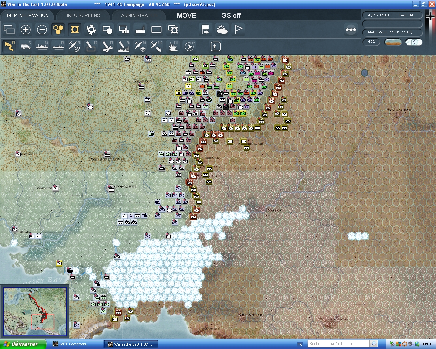Viewport: 436px width, 349px height.
Task: Click the system tray clock 08:01
Action: (426, 344)
